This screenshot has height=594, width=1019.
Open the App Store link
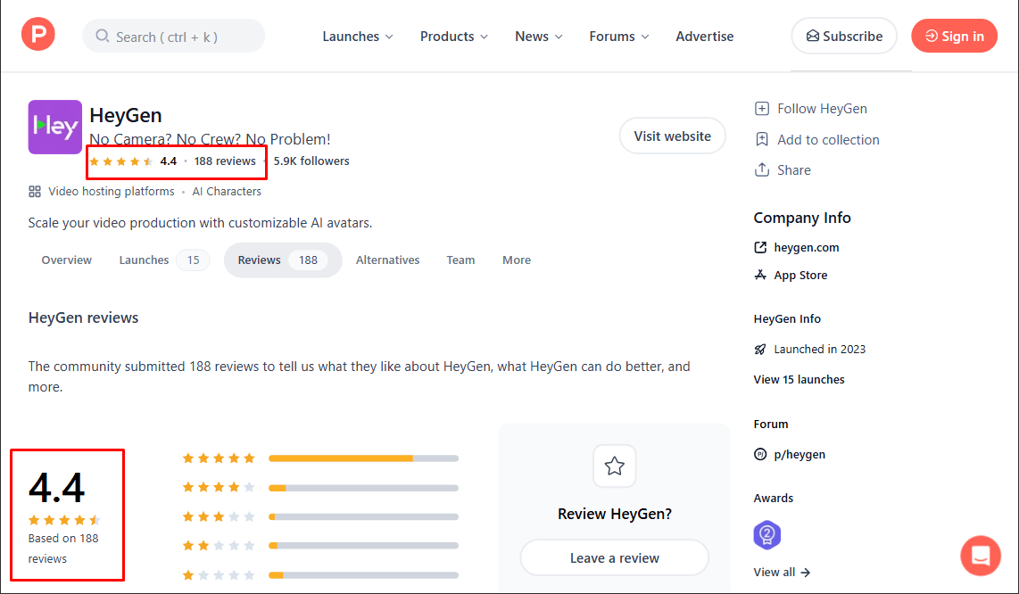[x=800, y=275]
